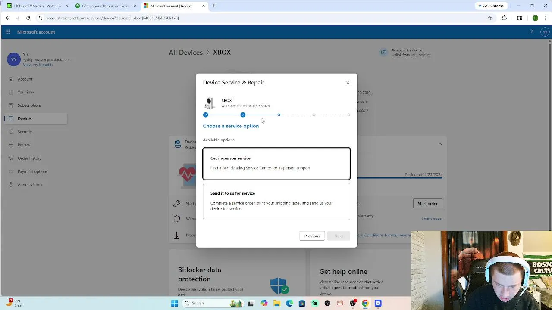Viewport: 552px width, 310px height.
Task: Click Remove this device link
Action: tap(407, 50)
